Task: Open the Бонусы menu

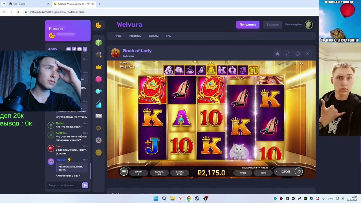Action: coord(154,36)
